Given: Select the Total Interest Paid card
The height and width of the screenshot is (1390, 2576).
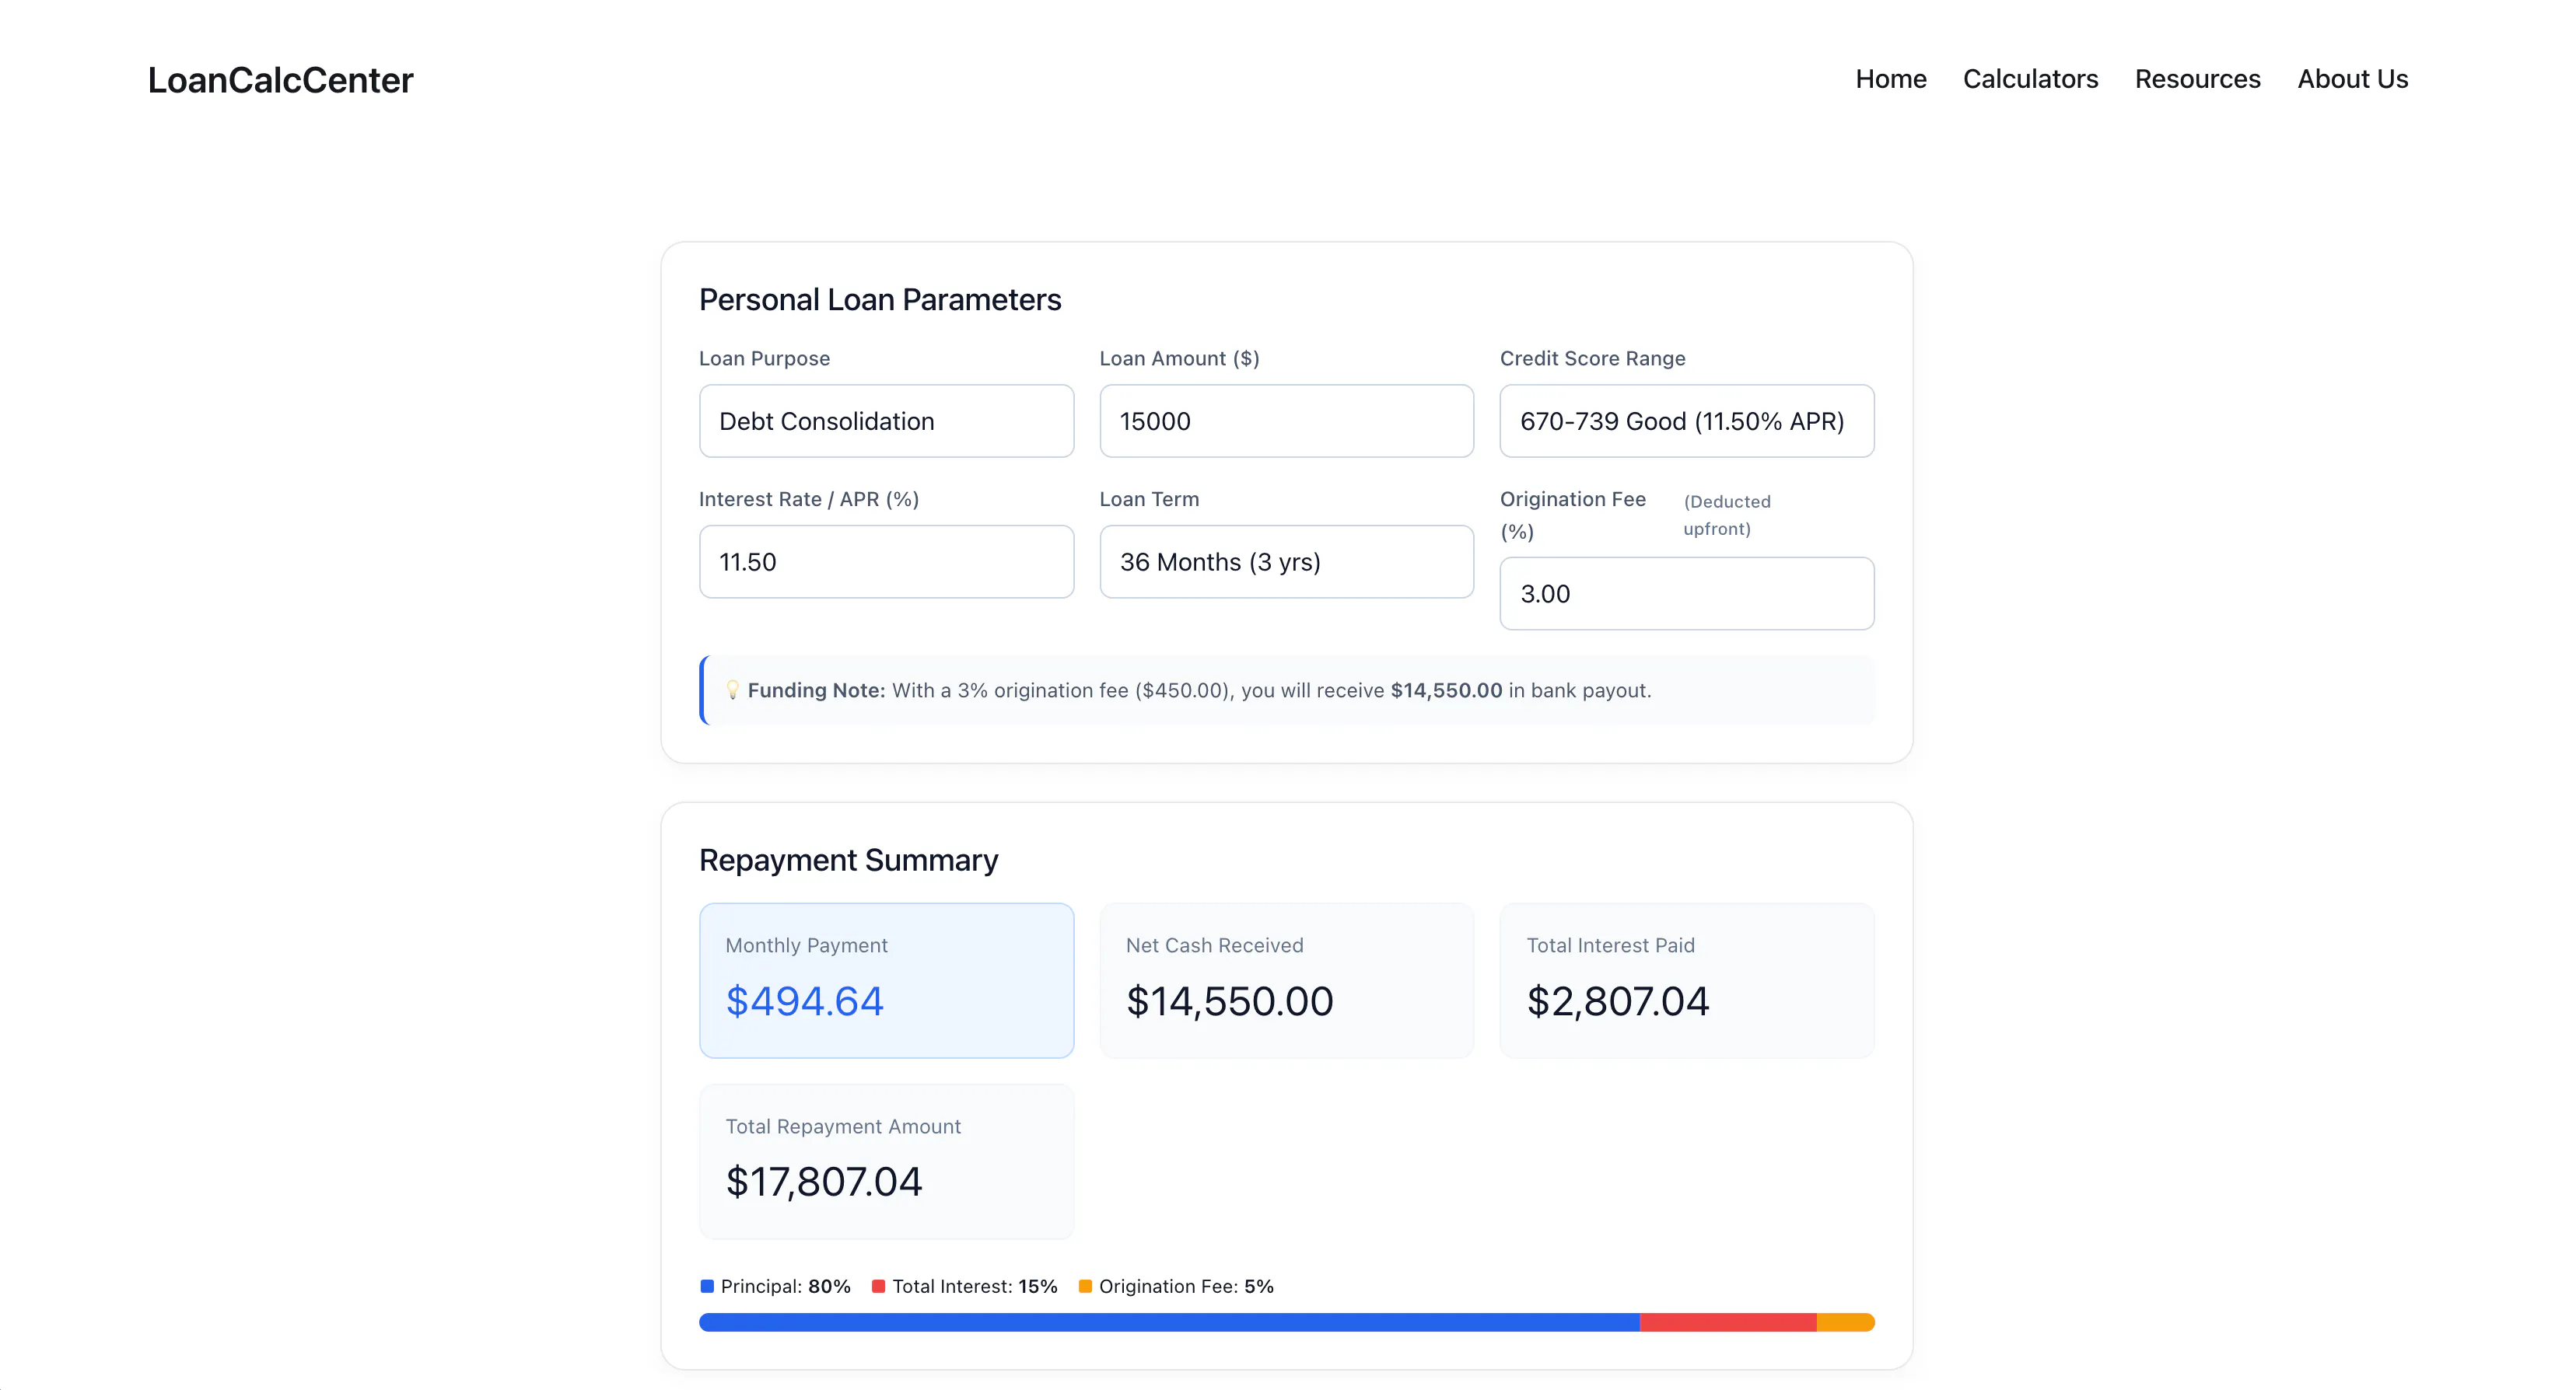Looking at the screenshot, I should coord(1686,980).
